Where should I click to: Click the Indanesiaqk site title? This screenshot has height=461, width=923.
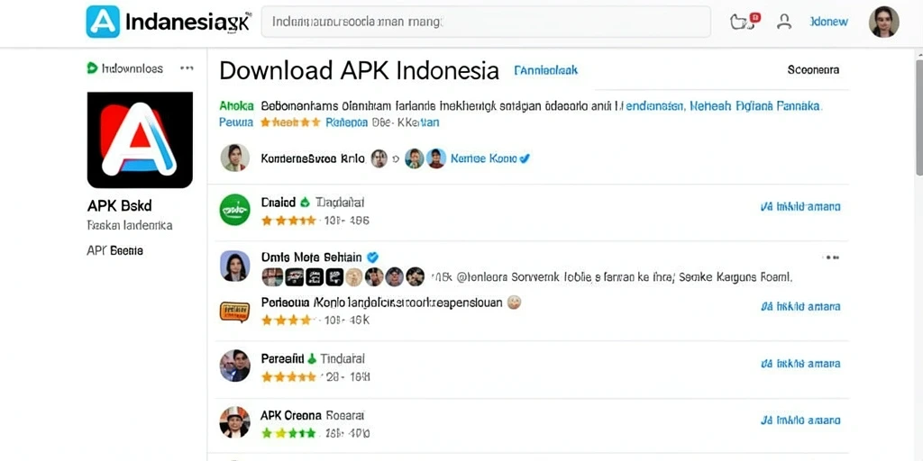tap(187, 23)
